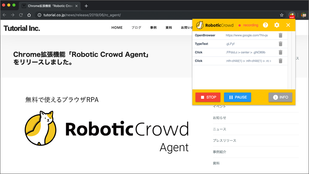
Task: Select the Chrome拡張機能 browser tab
Action: pos(50,6)
